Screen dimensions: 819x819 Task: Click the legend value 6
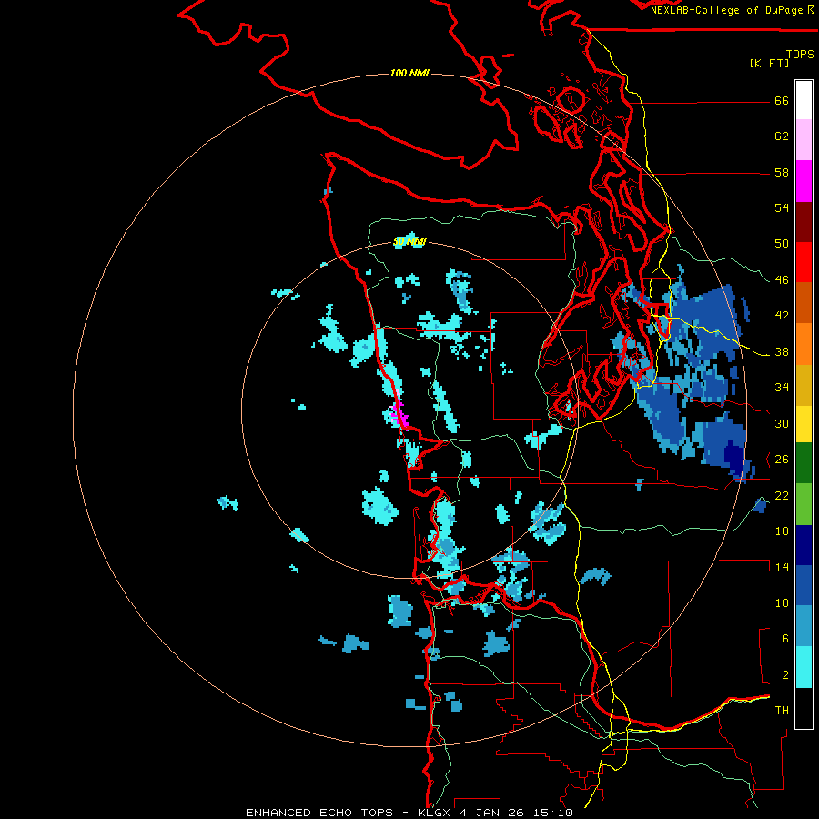click(x=785, y=639)
